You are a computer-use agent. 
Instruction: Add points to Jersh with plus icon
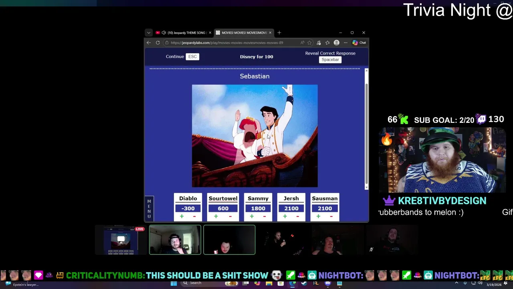(285, 216)
